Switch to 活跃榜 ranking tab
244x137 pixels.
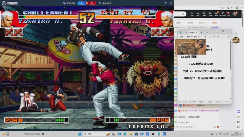tap(190, 23)
